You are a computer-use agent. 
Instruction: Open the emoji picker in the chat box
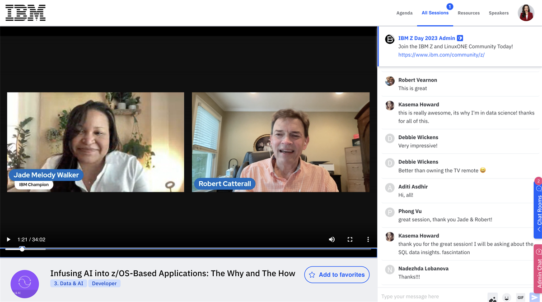(506, 297)
